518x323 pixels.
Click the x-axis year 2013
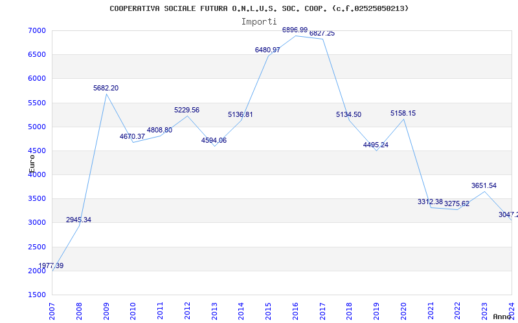214,311
